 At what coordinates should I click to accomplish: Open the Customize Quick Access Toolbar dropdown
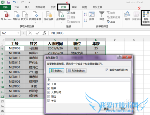29,2
